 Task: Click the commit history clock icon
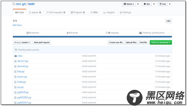pyautogui.click(x=27, y=33)
